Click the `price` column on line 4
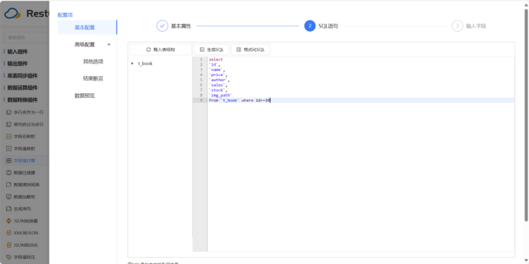 [x=217, y=75]
